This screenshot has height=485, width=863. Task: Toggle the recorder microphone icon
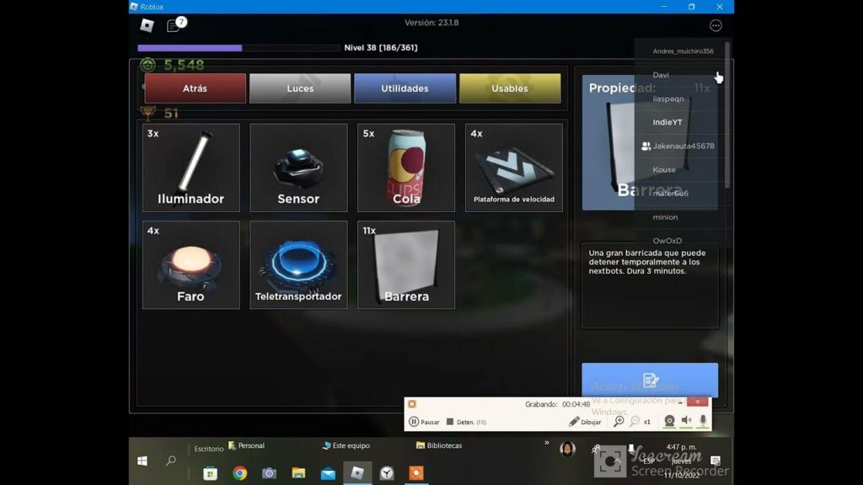pyautogui.click(x=703, y=421)
